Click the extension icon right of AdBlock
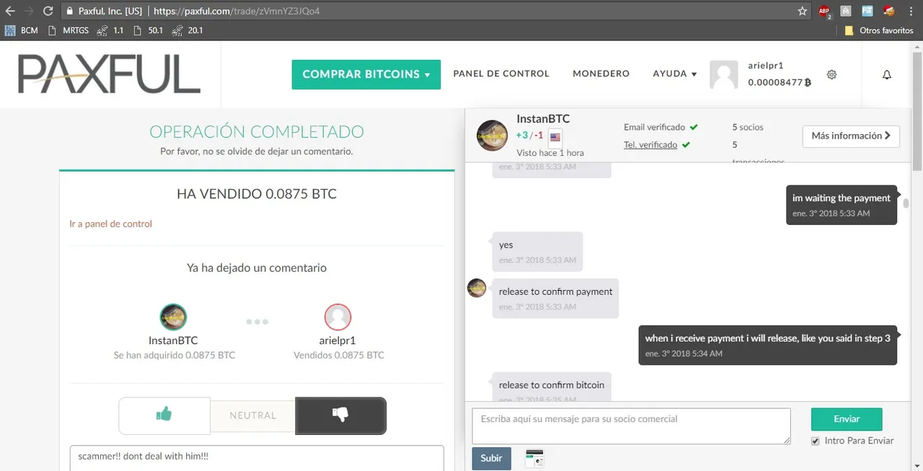Viewport: 923px width, 471px height. 846,11
